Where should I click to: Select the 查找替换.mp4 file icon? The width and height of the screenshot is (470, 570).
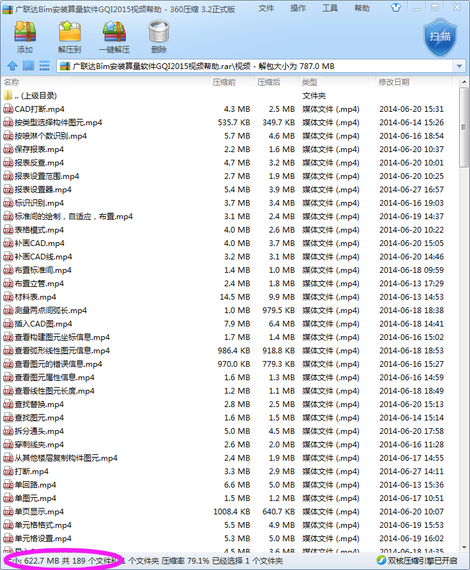[8, 404]
